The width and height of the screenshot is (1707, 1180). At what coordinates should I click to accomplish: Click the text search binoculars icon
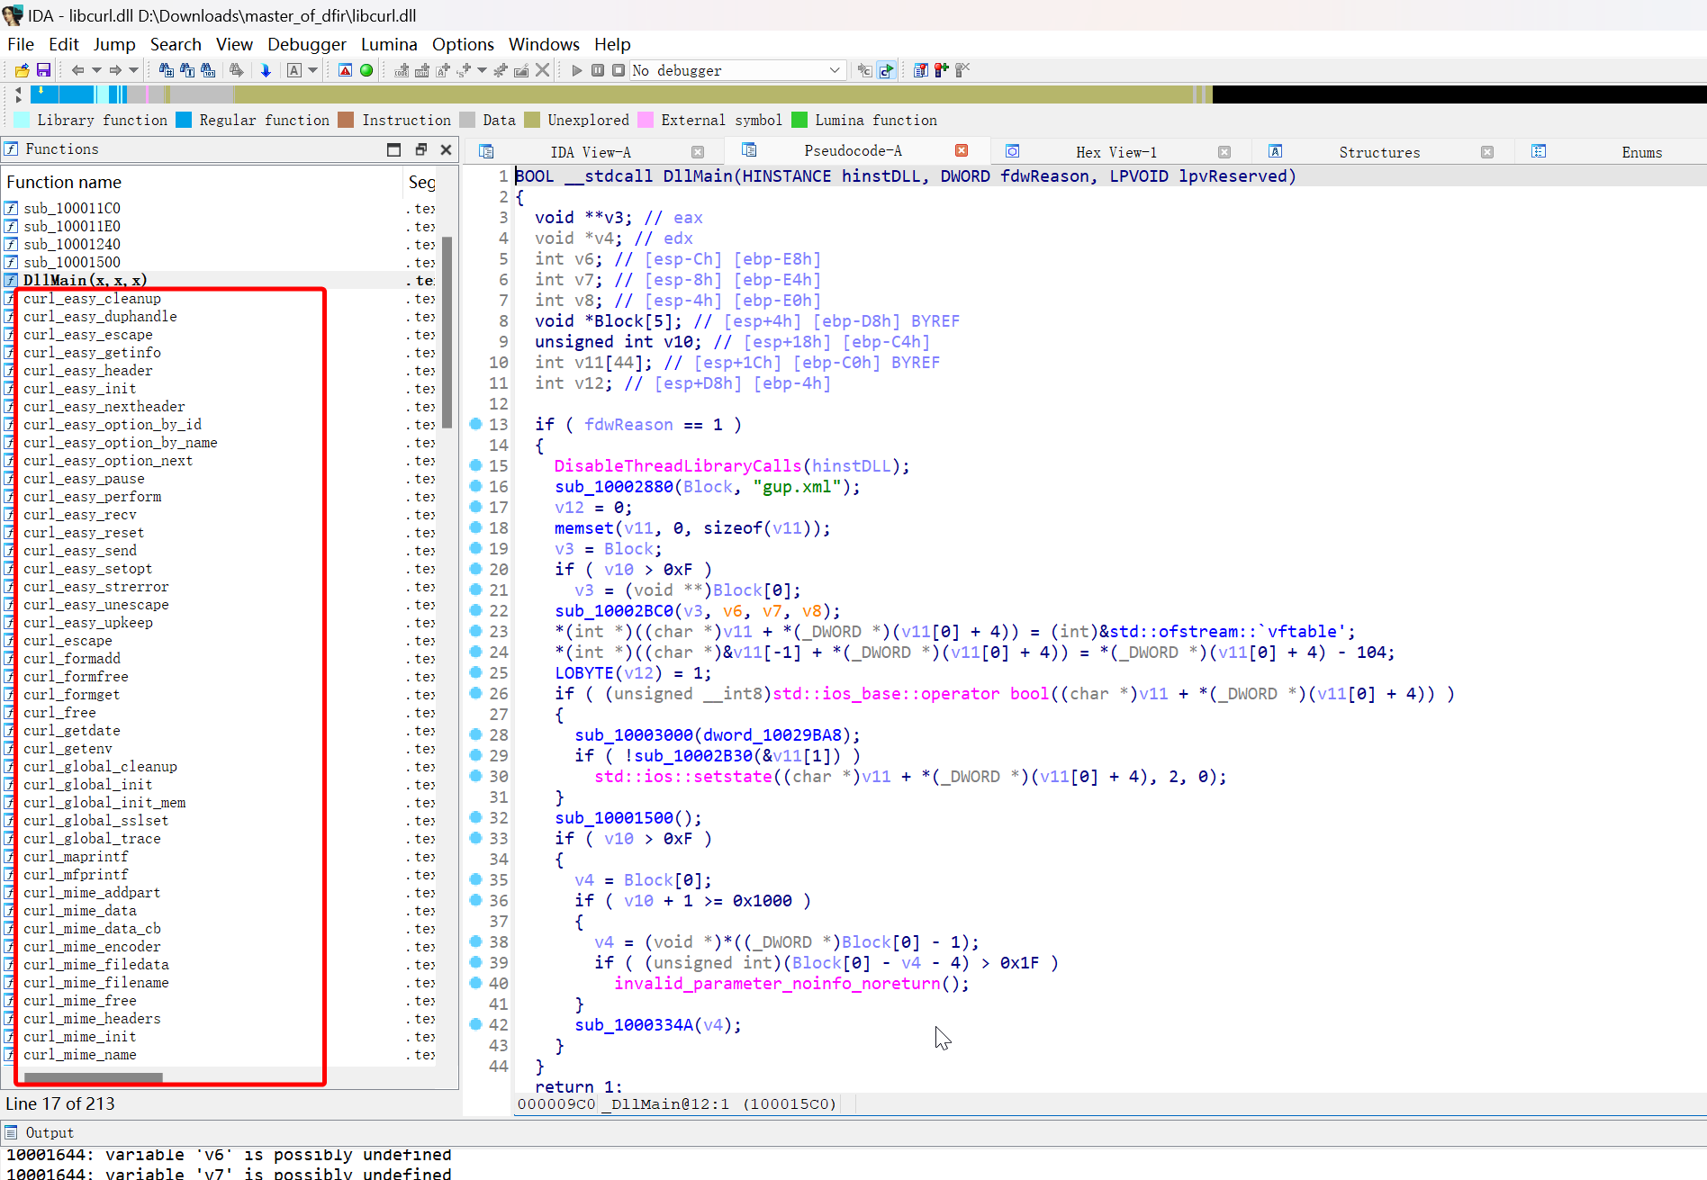point(186,70)
